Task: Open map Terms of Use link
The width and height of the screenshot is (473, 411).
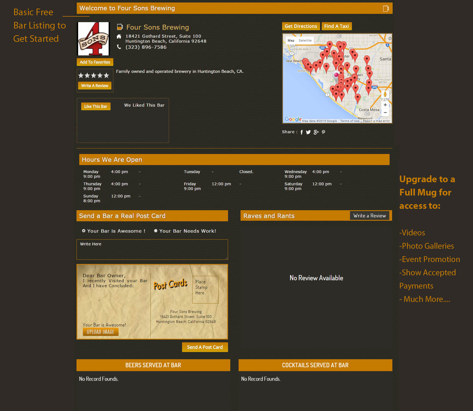Action: tap(350, 121)
